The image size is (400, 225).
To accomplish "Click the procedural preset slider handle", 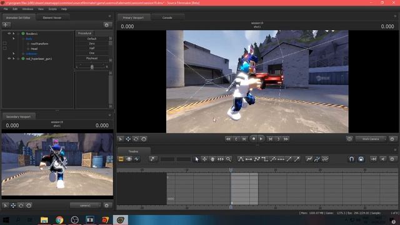I will pyautogui.click(x=92, y=67).
